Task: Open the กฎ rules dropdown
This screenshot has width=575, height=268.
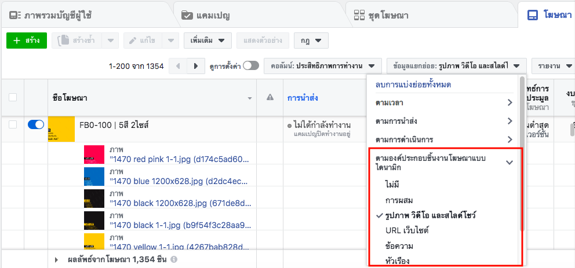Action: tap(311, 41)
